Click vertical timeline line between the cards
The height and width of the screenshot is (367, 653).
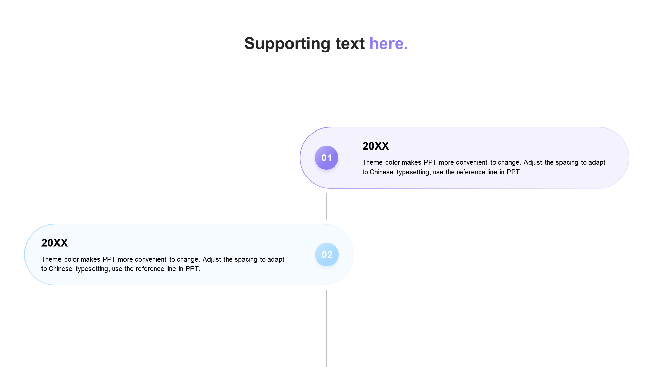[326, 206]
